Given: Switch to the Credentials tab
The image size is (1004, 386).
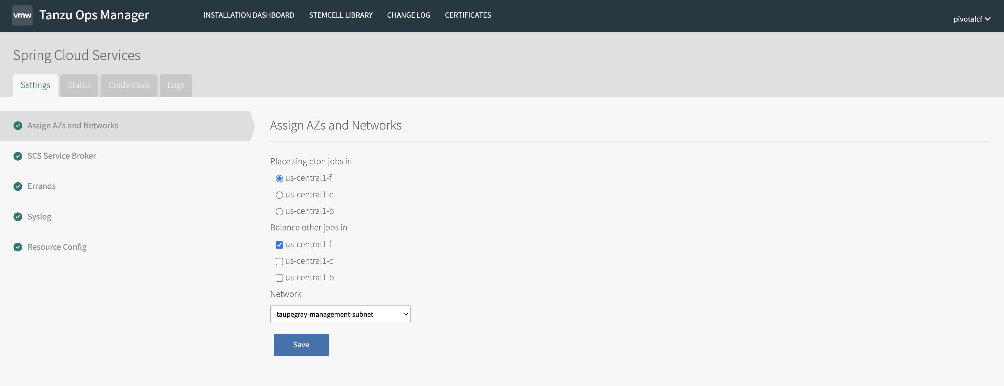Looking at the screenshot, I should (129, 85).
